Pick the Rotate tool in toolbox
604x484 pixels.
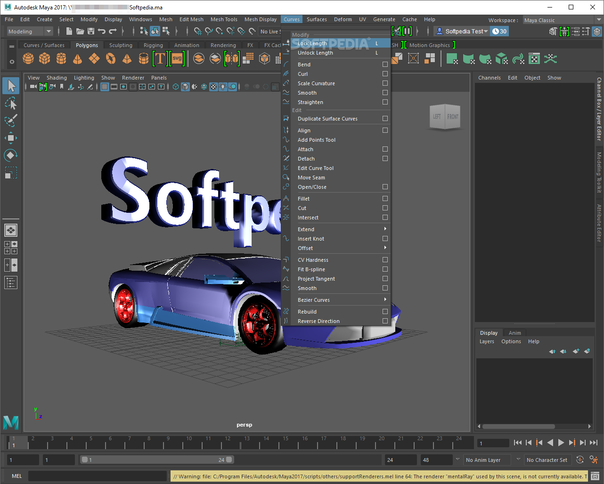[x=11, y=155]
